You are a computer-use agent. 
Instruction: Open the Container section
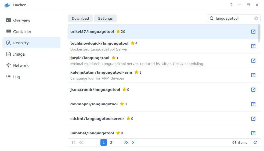(31, 32)
